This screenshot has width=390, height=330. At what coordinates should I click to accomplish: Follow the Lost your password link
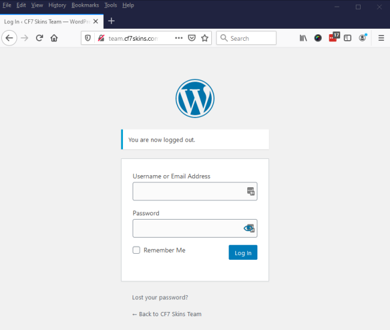160,297
